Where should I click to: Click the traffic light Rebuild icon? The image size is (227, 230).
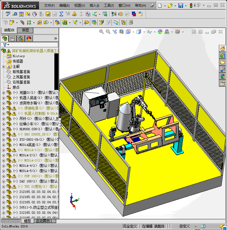tap(191, 6)
